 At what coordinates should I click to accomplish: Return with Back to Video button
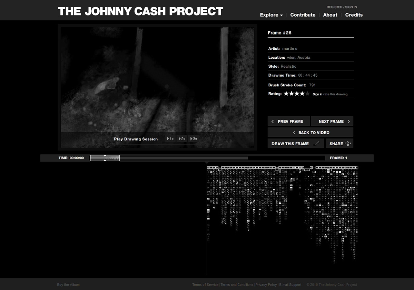(x=310, y=132)
